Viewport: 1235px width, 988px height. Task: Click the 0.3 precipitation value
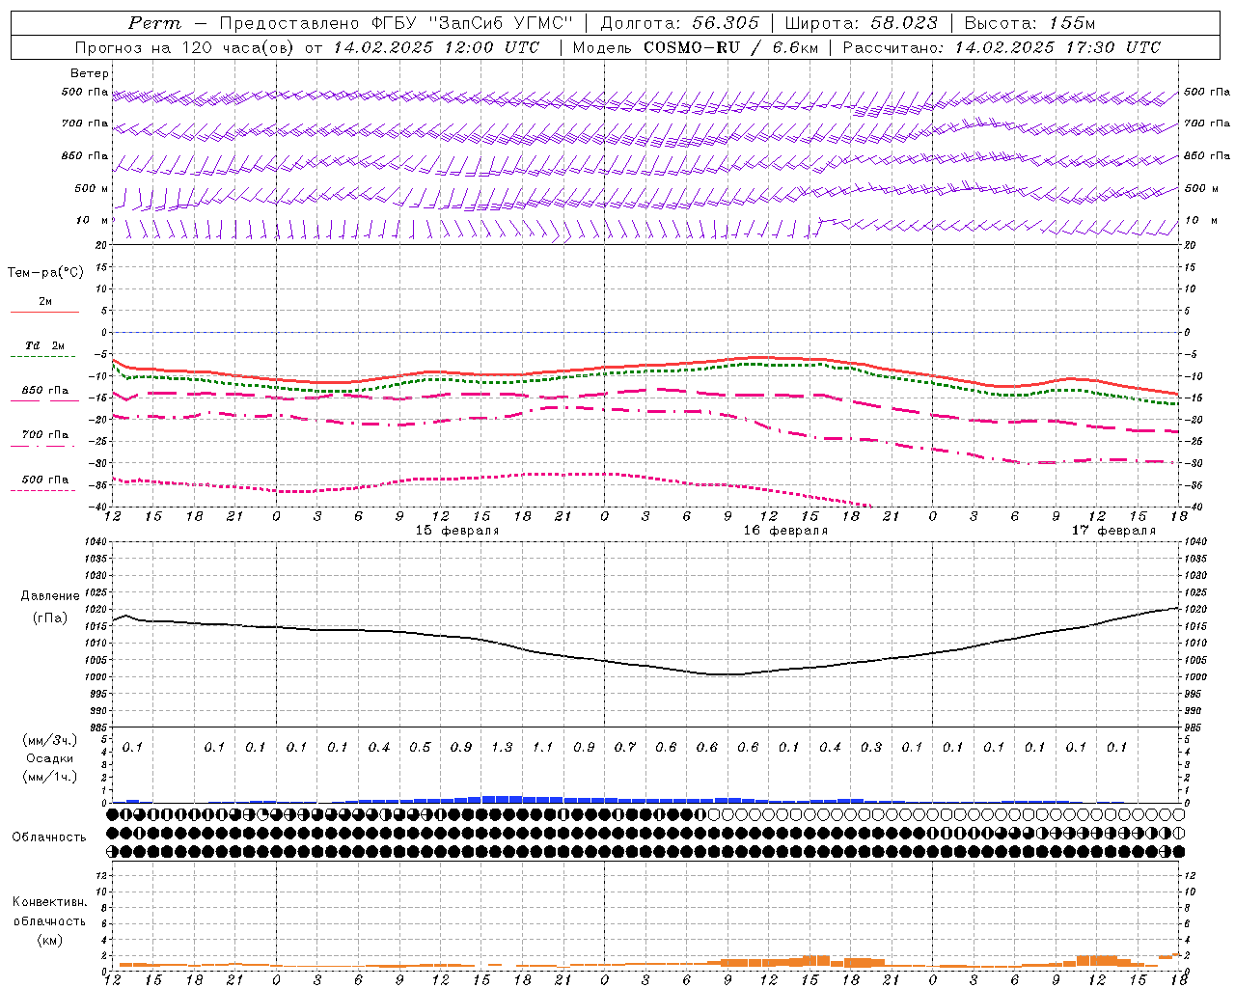point(871,748)
